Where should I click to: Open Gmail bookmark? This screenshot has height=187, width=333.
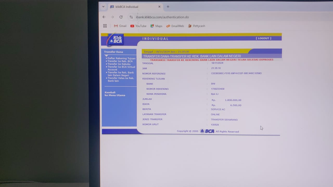[x=120, y=26]
